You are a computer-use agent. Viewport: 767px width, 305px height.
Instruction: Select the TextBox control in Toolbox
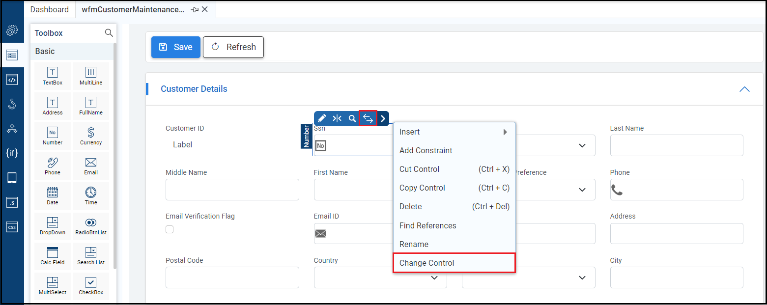pyautogui.click(x=52, y=76)
